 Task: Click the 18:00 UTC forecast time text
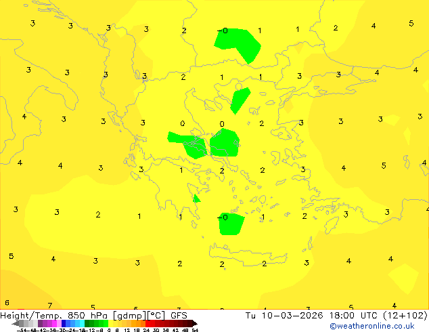(351, 316)
